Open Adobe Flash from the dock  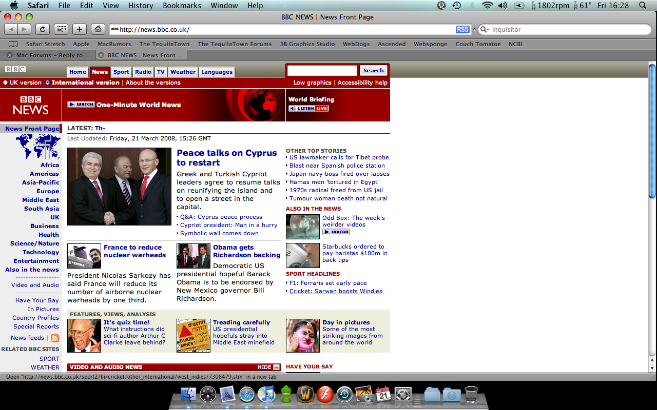325,395
